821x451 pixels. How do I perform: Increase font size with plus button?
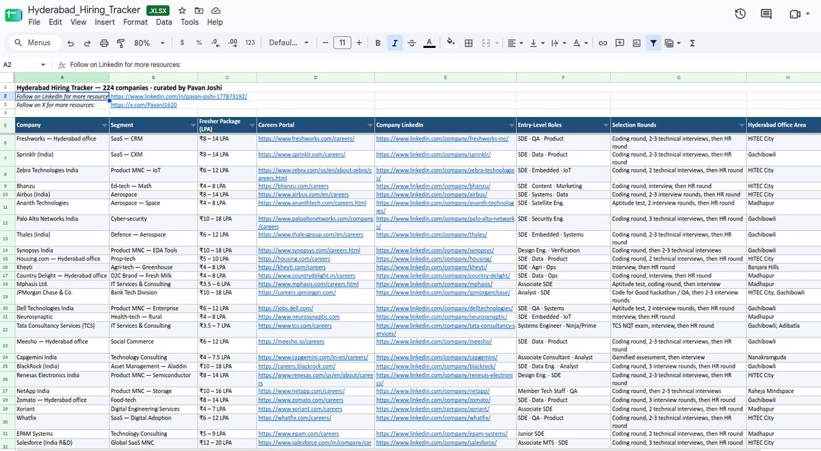(x=359, y=42)
